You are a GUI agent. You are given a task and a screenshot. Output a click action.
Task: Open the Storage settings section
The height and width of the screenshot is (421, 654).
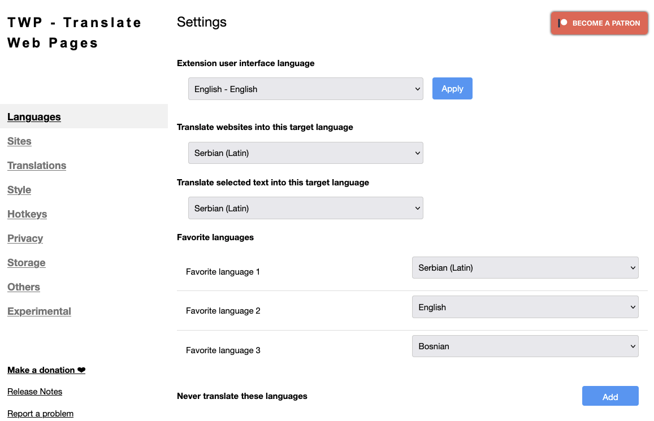point(27,263)
